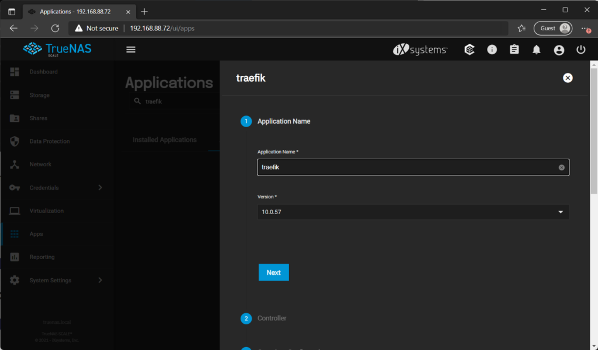598x350 pixels.
Task: Click the Data Protection shield icon
Action: [x=15, y=141]
